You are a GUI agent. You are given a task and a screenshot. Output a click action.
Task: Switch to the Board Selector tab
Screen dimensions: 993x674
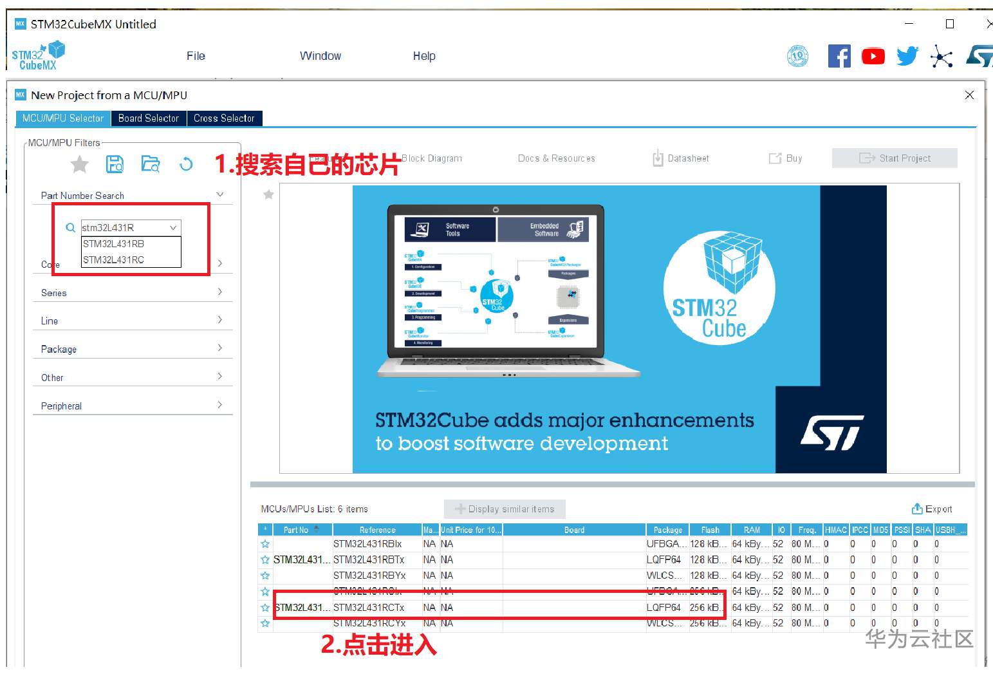[149, 118]
